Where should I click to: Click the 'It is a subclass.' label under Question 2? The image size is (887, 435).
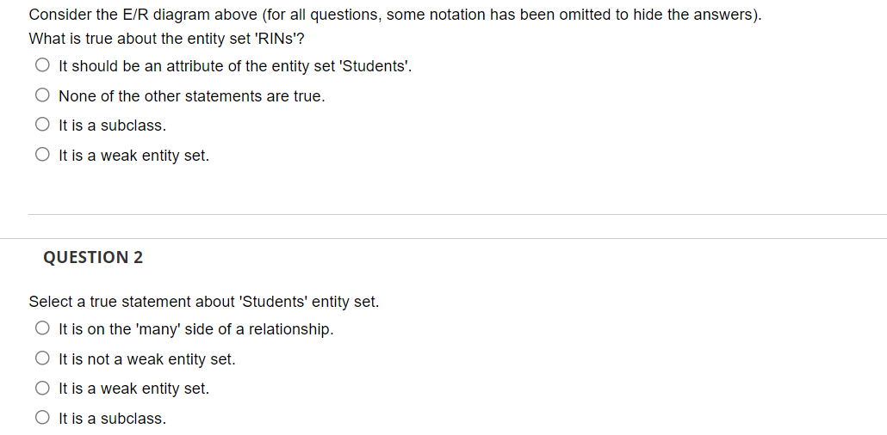(x=112, y=419)
